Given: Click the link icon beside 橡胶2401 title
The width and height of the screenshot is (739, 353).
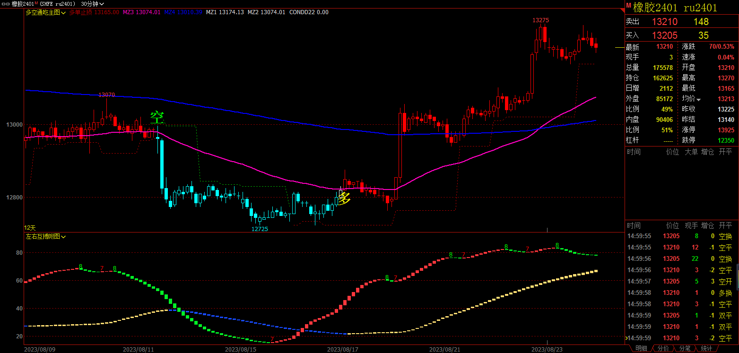Looking at the screenshot, I should [x=6, y=4].
